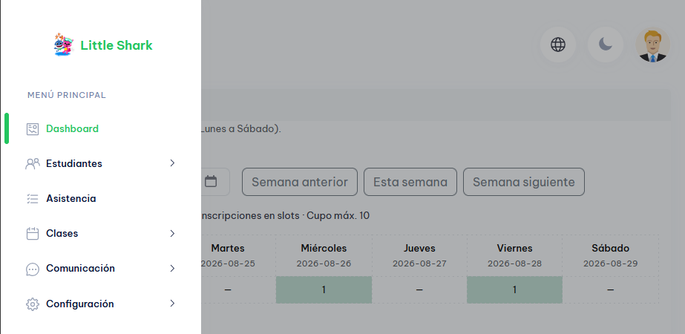Image resolution: width=685 pixels, height=334 pixels.
Task: Click the Jueves column header
Action: tap(419, 249)
